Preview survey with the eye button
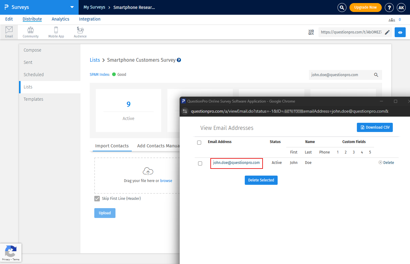Viewport: 410px width, 264px height. (400, 32)
